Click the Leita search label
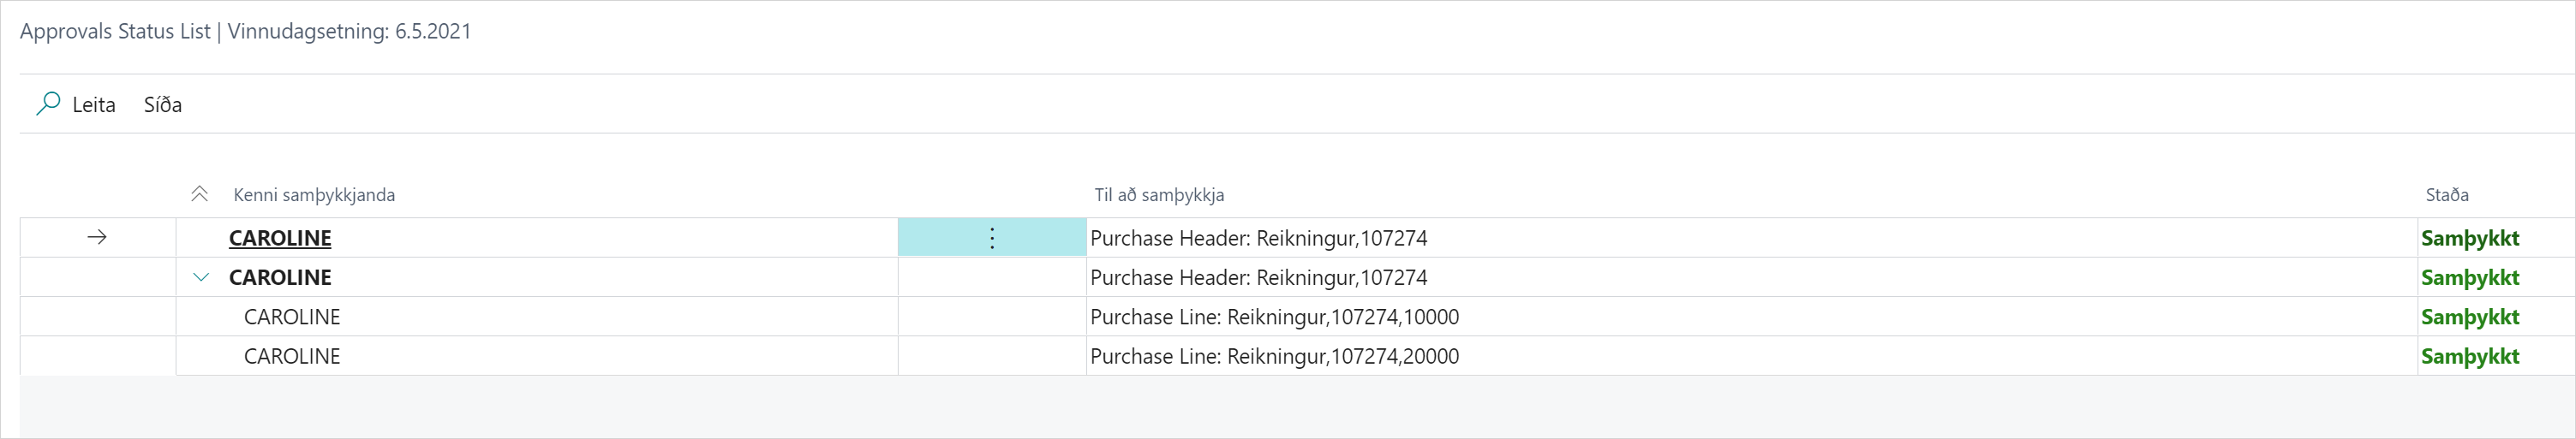 (x=94, y=105)
